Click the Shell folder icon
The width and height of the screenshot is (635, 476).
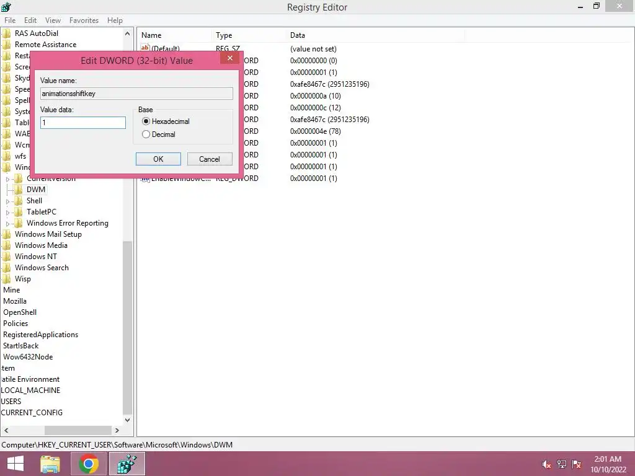pyautogui.click(x=18, y=201)
